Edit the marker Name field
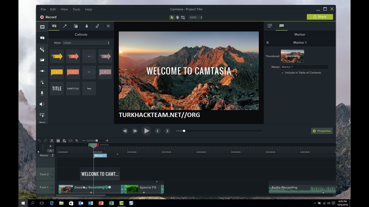 pos(304,67)
